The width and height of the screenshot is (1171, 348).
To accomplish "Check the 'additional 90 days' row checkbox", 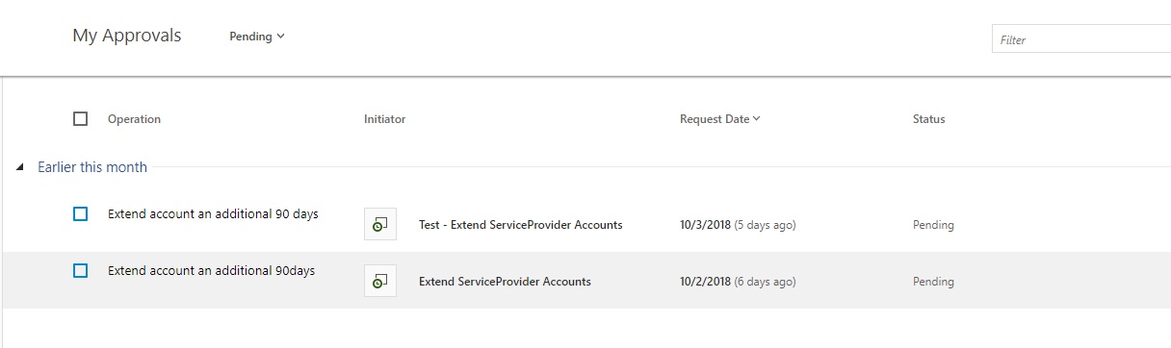I will click(x=81, y=213).
